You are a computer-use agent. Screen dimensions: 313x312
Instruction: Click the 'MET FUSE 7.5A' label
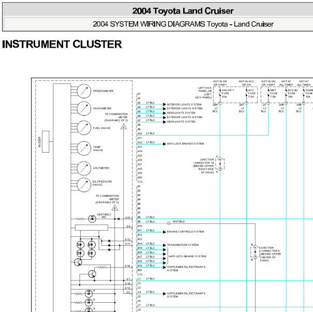pyautogui.click(x=274, y=94)
